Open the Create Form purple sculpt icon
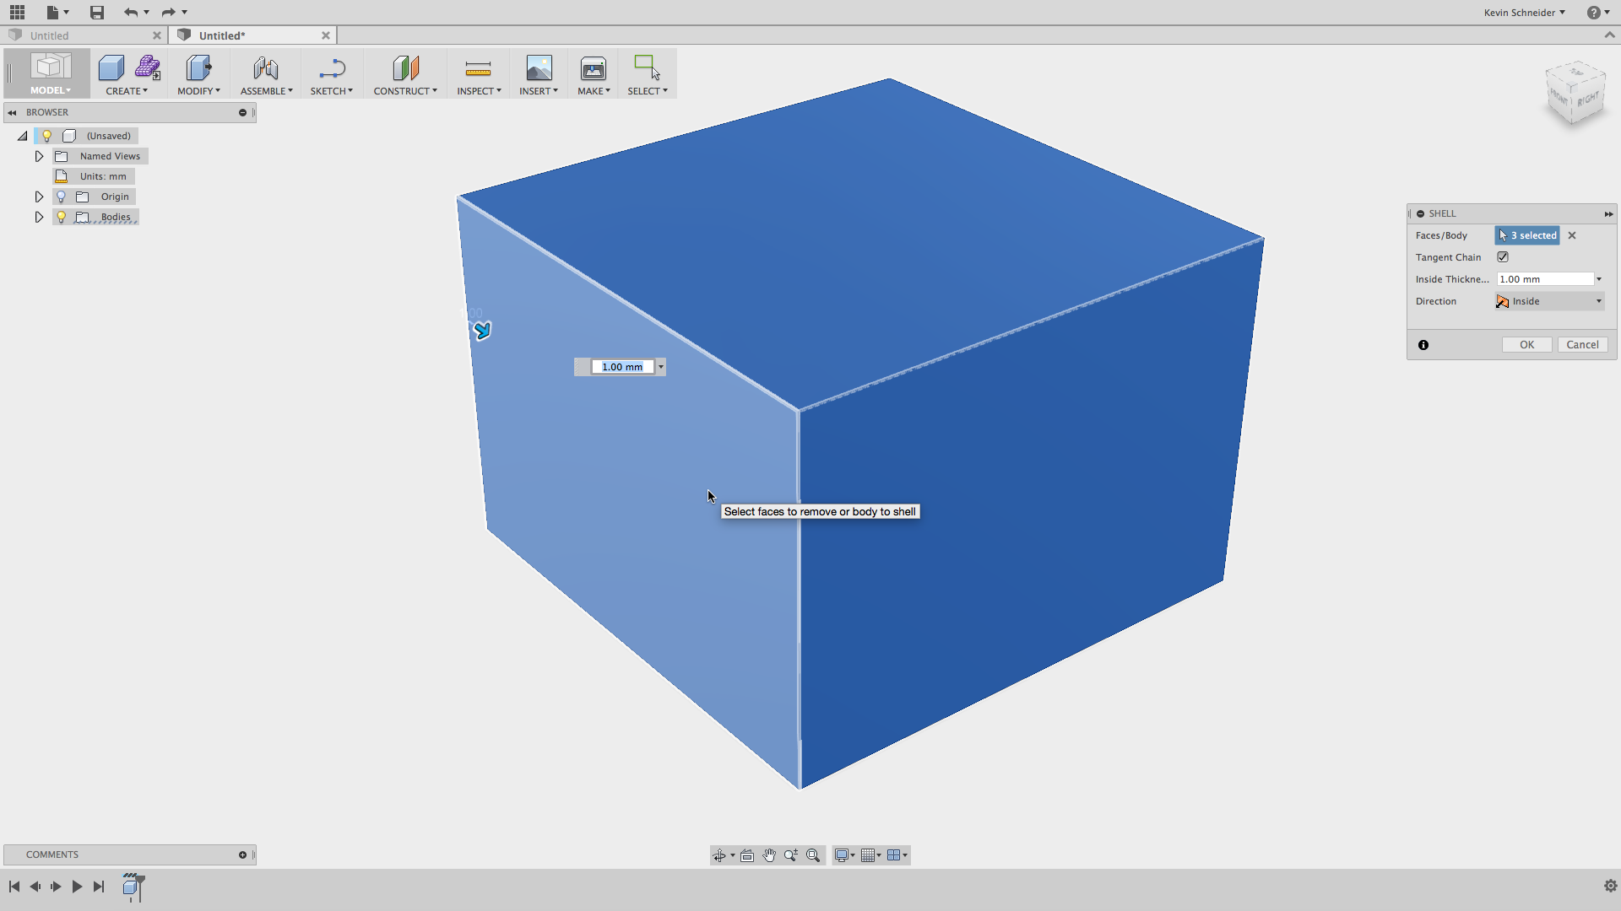 click(x=148, y=67)
